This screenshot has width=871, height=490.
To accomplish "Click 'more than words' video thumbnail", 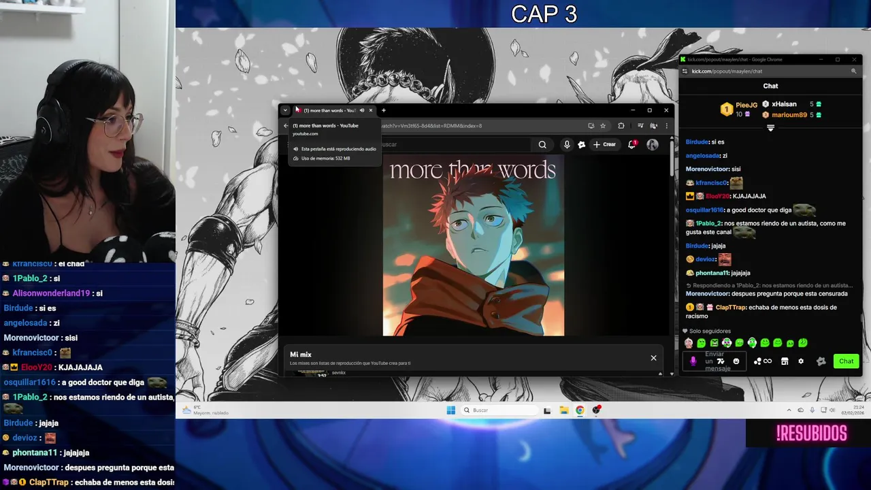I will pyautogui.click(x=474, y=245).
